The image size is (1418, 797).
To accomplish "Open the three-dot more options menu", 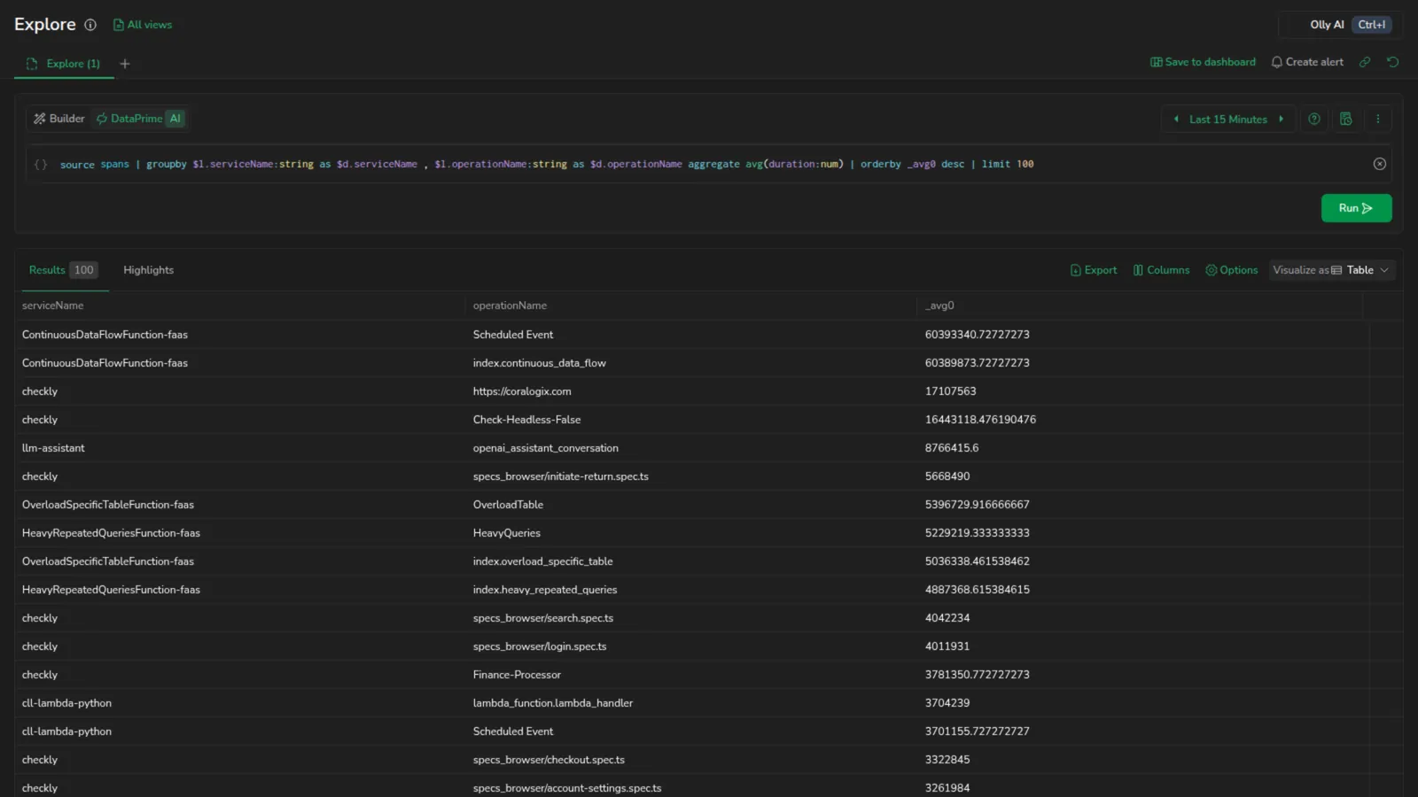I will [x=1377, y=119].
